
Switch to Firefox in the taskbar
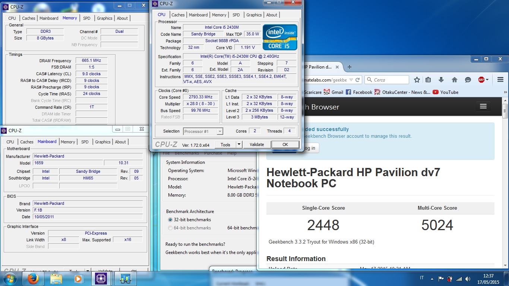34,278
